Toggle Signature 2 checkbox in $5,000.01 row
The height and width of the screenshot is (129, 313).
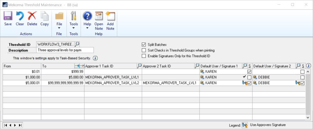[x=303, y=83]
